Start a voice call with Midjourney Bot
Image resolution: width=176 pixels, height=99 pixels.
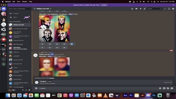132,9
